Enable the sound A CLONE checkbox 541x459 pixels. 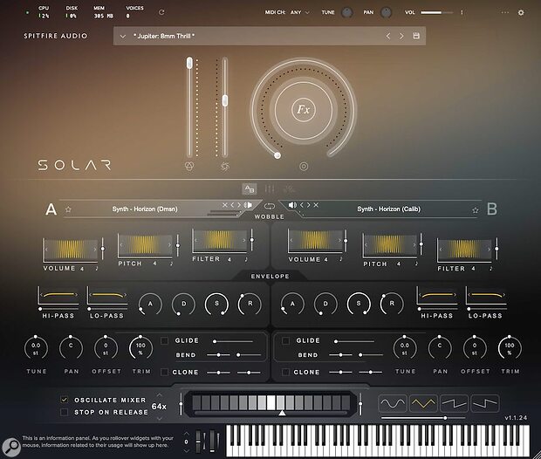164,372
